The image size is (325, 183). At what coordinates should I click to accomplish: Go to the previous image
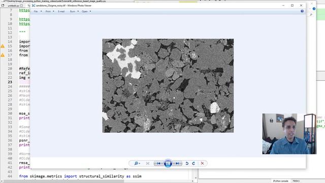[158, 164]
